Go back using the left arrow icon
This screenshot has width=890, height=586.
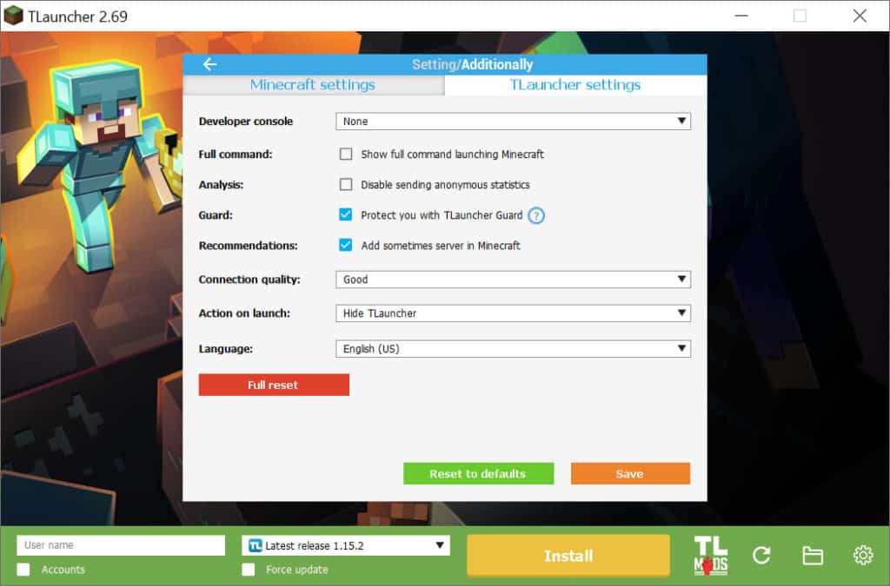coord(210,64)
